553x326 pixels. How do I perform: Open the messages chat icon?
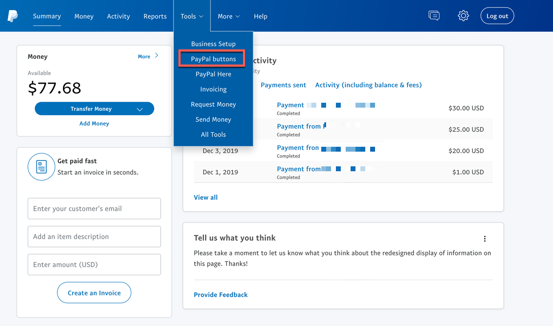point(434,16)
